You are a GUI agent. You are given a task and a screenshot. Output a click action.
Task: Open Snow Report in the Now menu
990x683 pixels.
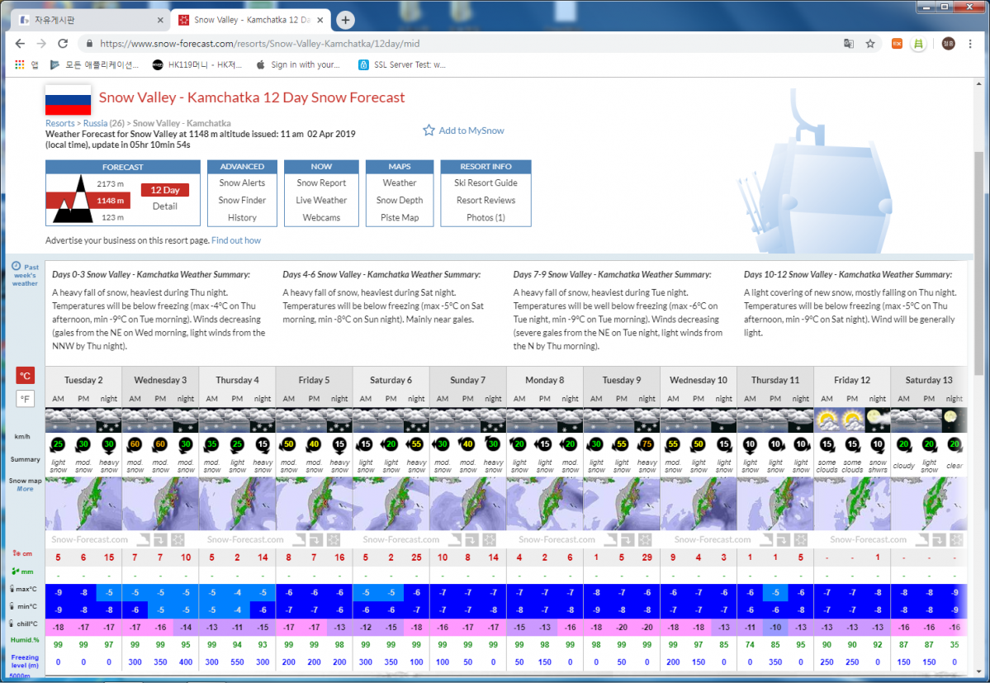(x=321, y=183)
